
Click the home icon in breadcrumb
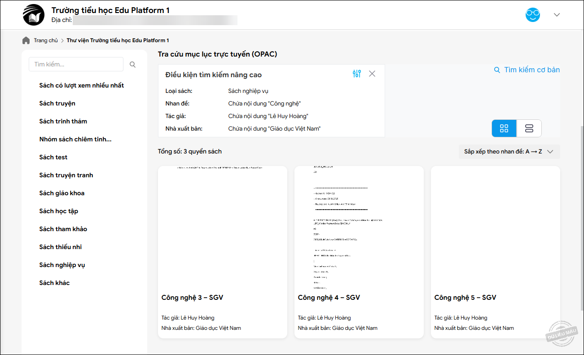click(26, 40)
